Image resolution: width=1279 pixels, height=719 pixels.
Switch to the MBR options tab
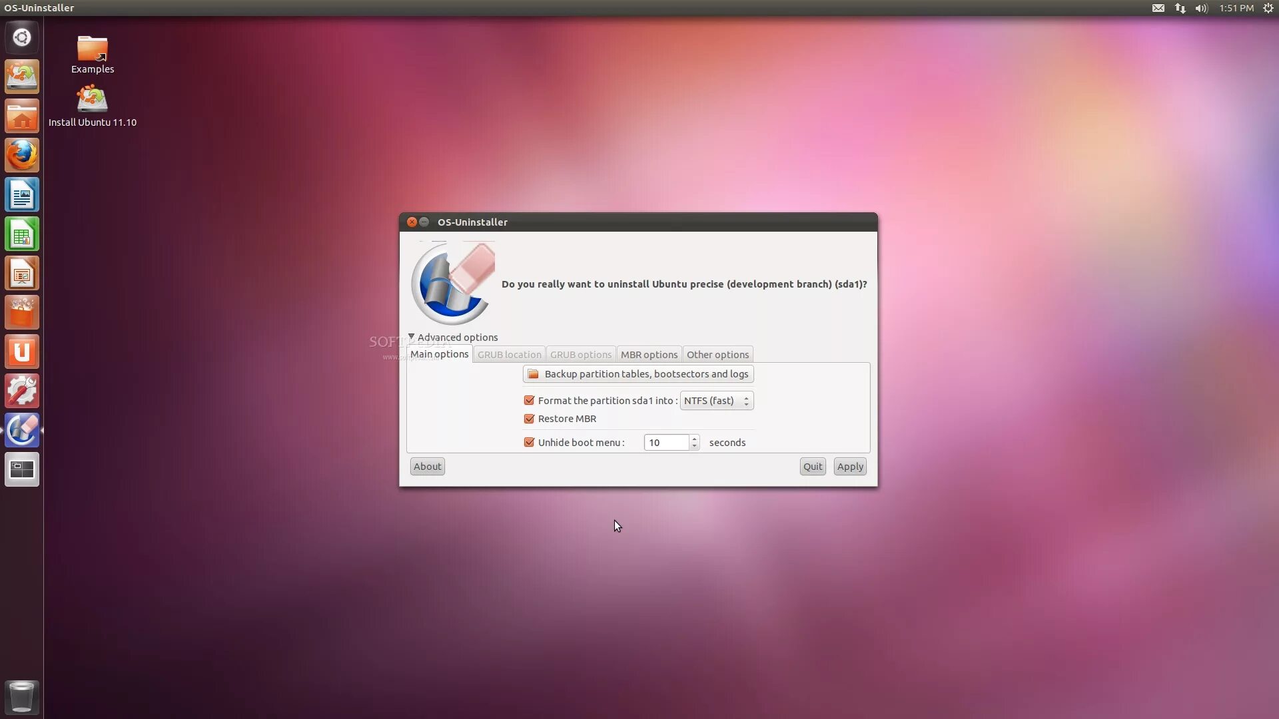649,355
